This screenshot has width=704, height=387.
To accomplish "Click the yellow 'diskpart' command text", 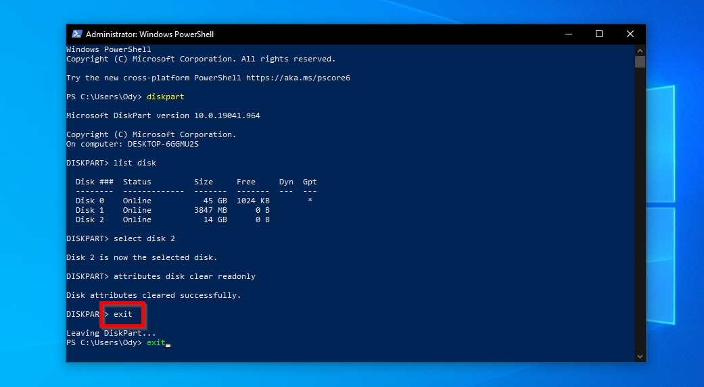I will pyautogui.click(x=165, y=97).
